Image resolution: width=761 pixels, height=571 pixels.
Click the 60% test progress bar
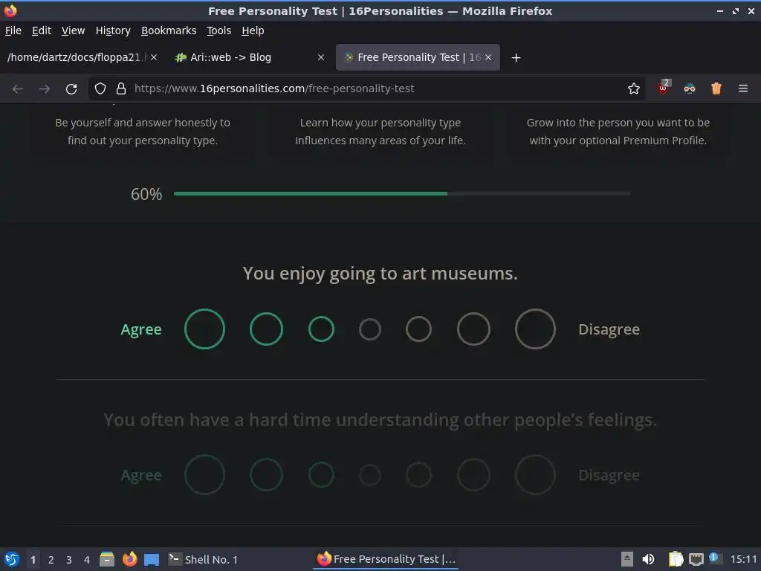point(402,194)
